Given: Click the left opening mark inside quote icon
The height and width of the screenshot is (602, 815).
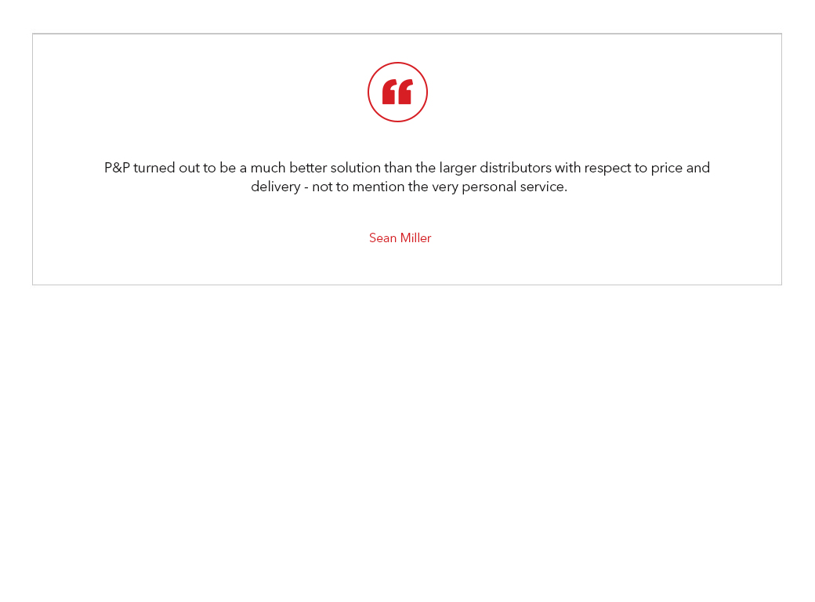Looking at the screenshot, I should point(389,92).
